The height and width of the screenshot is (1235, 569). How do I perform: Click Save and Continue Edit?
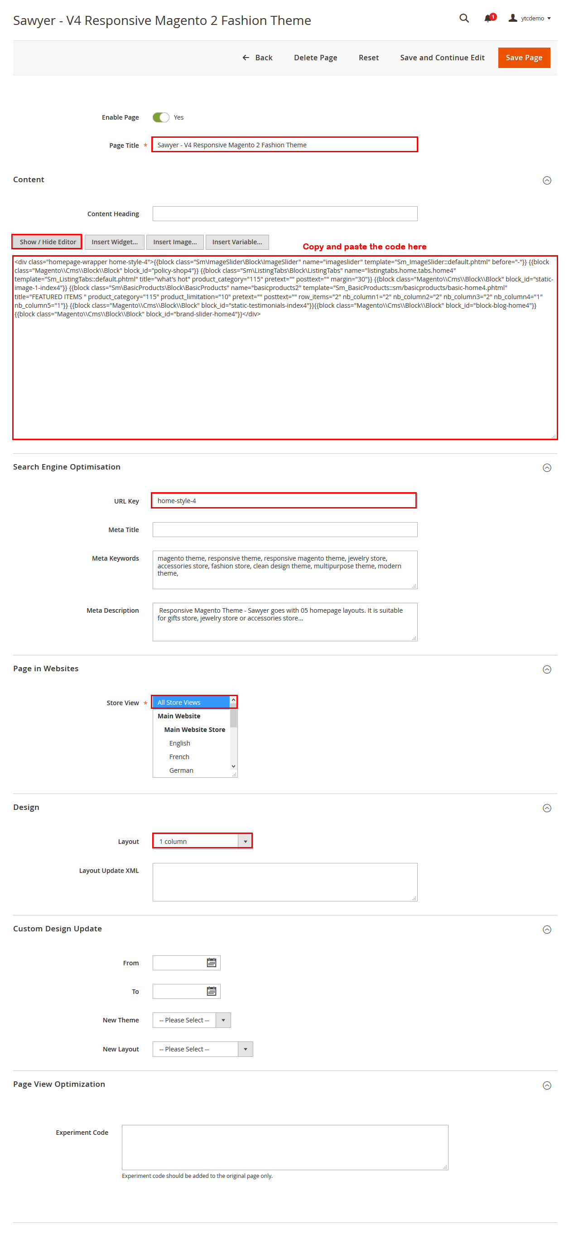tap(442, 58)
